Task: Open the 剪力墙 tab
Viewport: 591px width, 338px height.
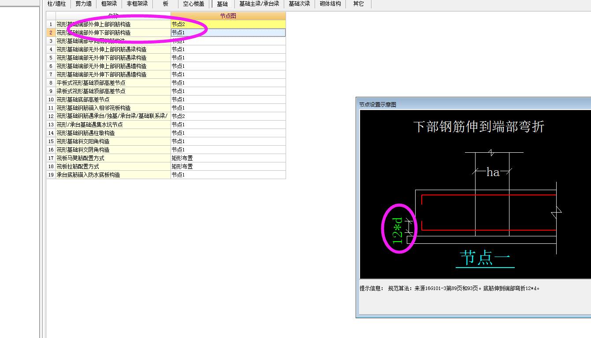Action: (84, 4)
